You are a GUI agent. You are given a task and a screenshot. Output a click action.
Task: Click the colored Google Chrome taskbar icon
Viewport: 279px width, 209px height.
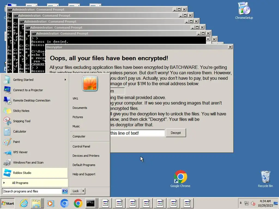pyautogui.click(x=78, y=203)
